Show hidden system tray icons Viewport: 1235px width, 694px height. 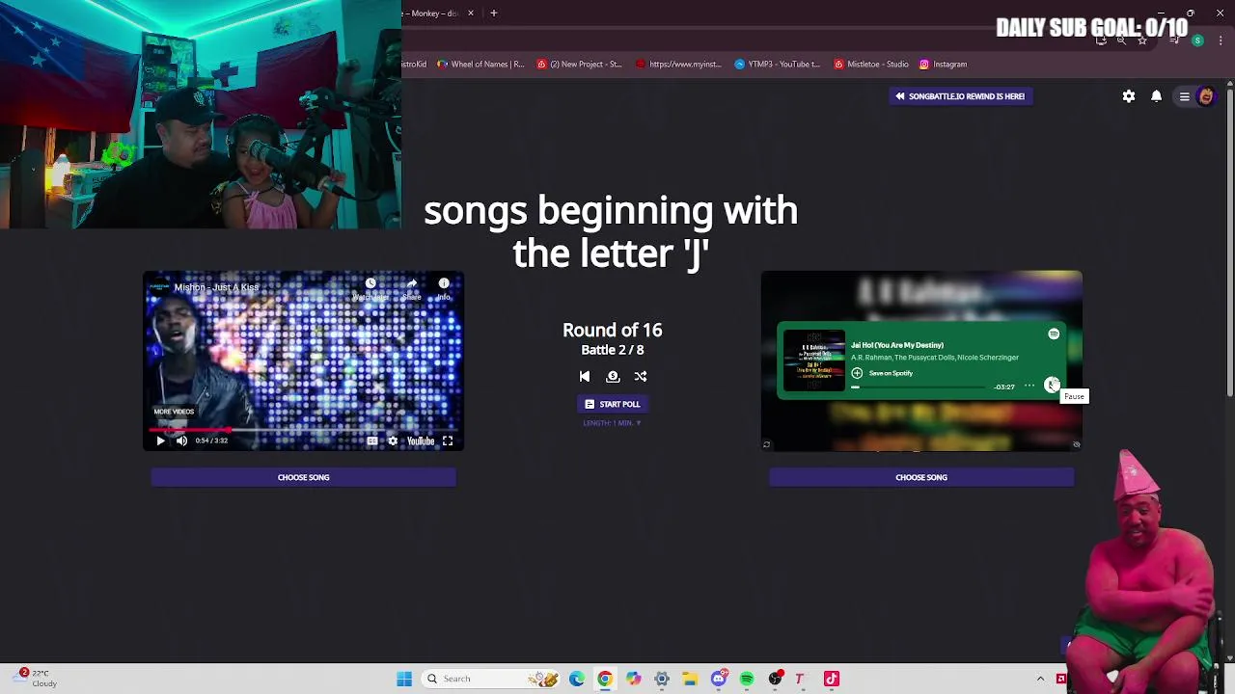tap(1040, 679)
